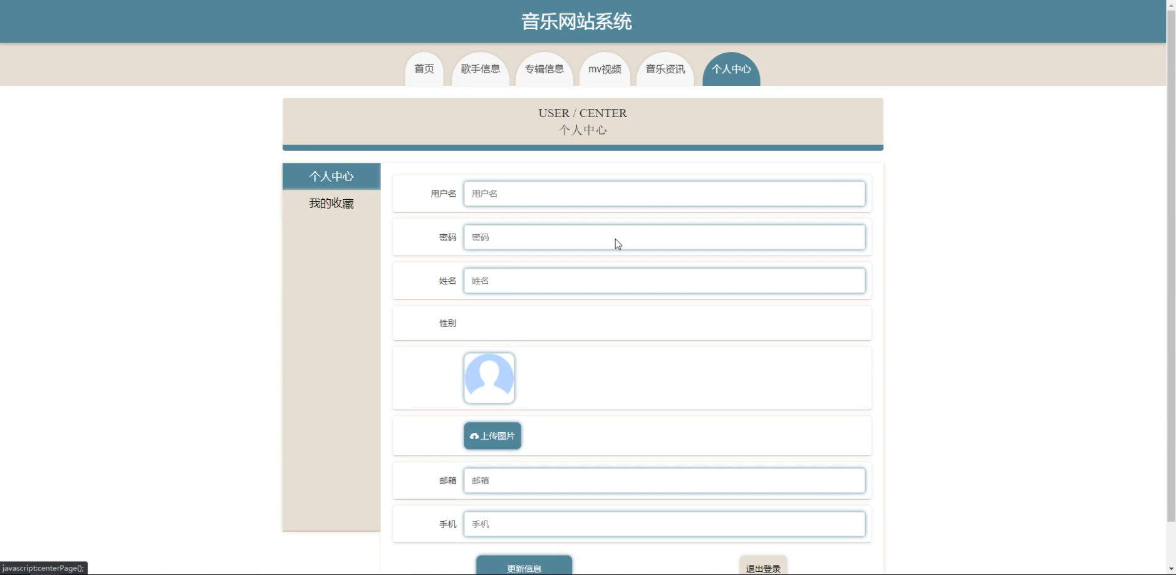Focus the 密码 password field
This screenshot has height=575, width=1176.
tap(663, 237)
